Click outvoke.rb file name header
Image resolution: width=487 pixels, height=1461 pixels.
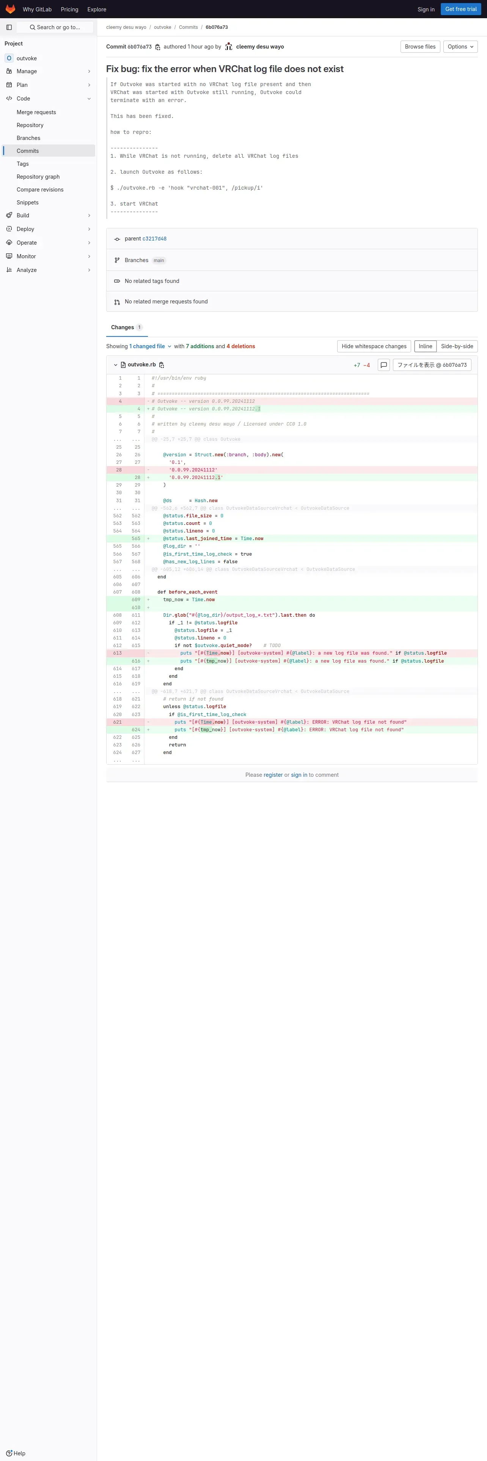141,365
